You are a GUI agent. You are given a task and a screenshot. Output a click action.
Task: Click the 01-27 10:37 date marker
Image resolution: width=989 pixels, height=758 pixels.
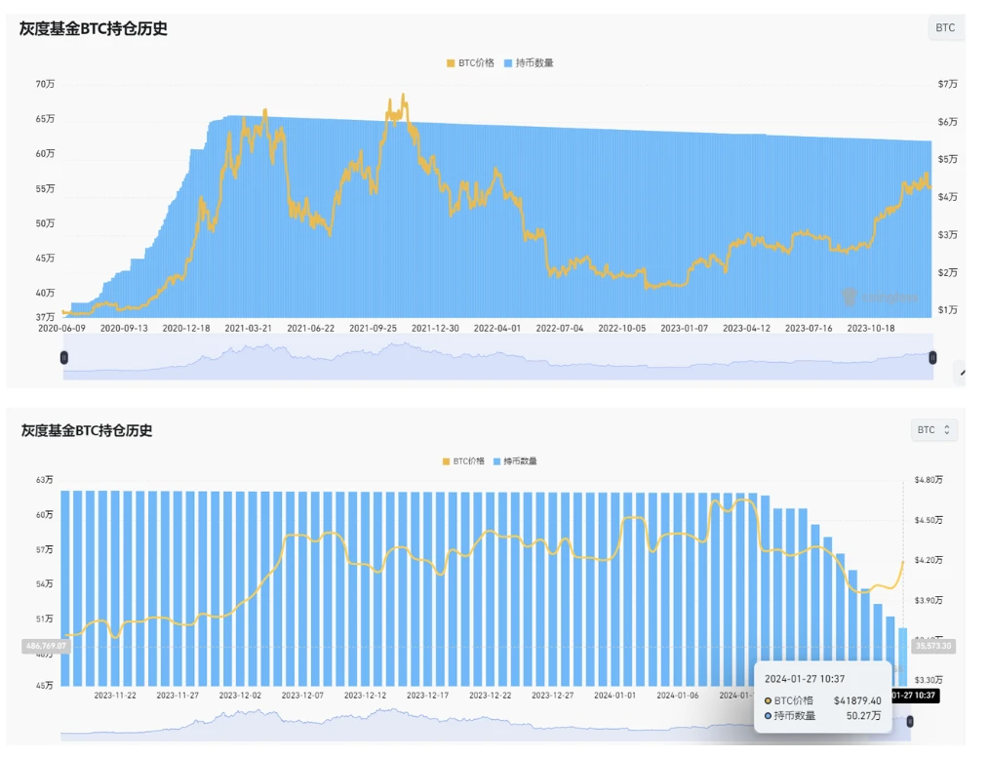click(x=914, y=696)
